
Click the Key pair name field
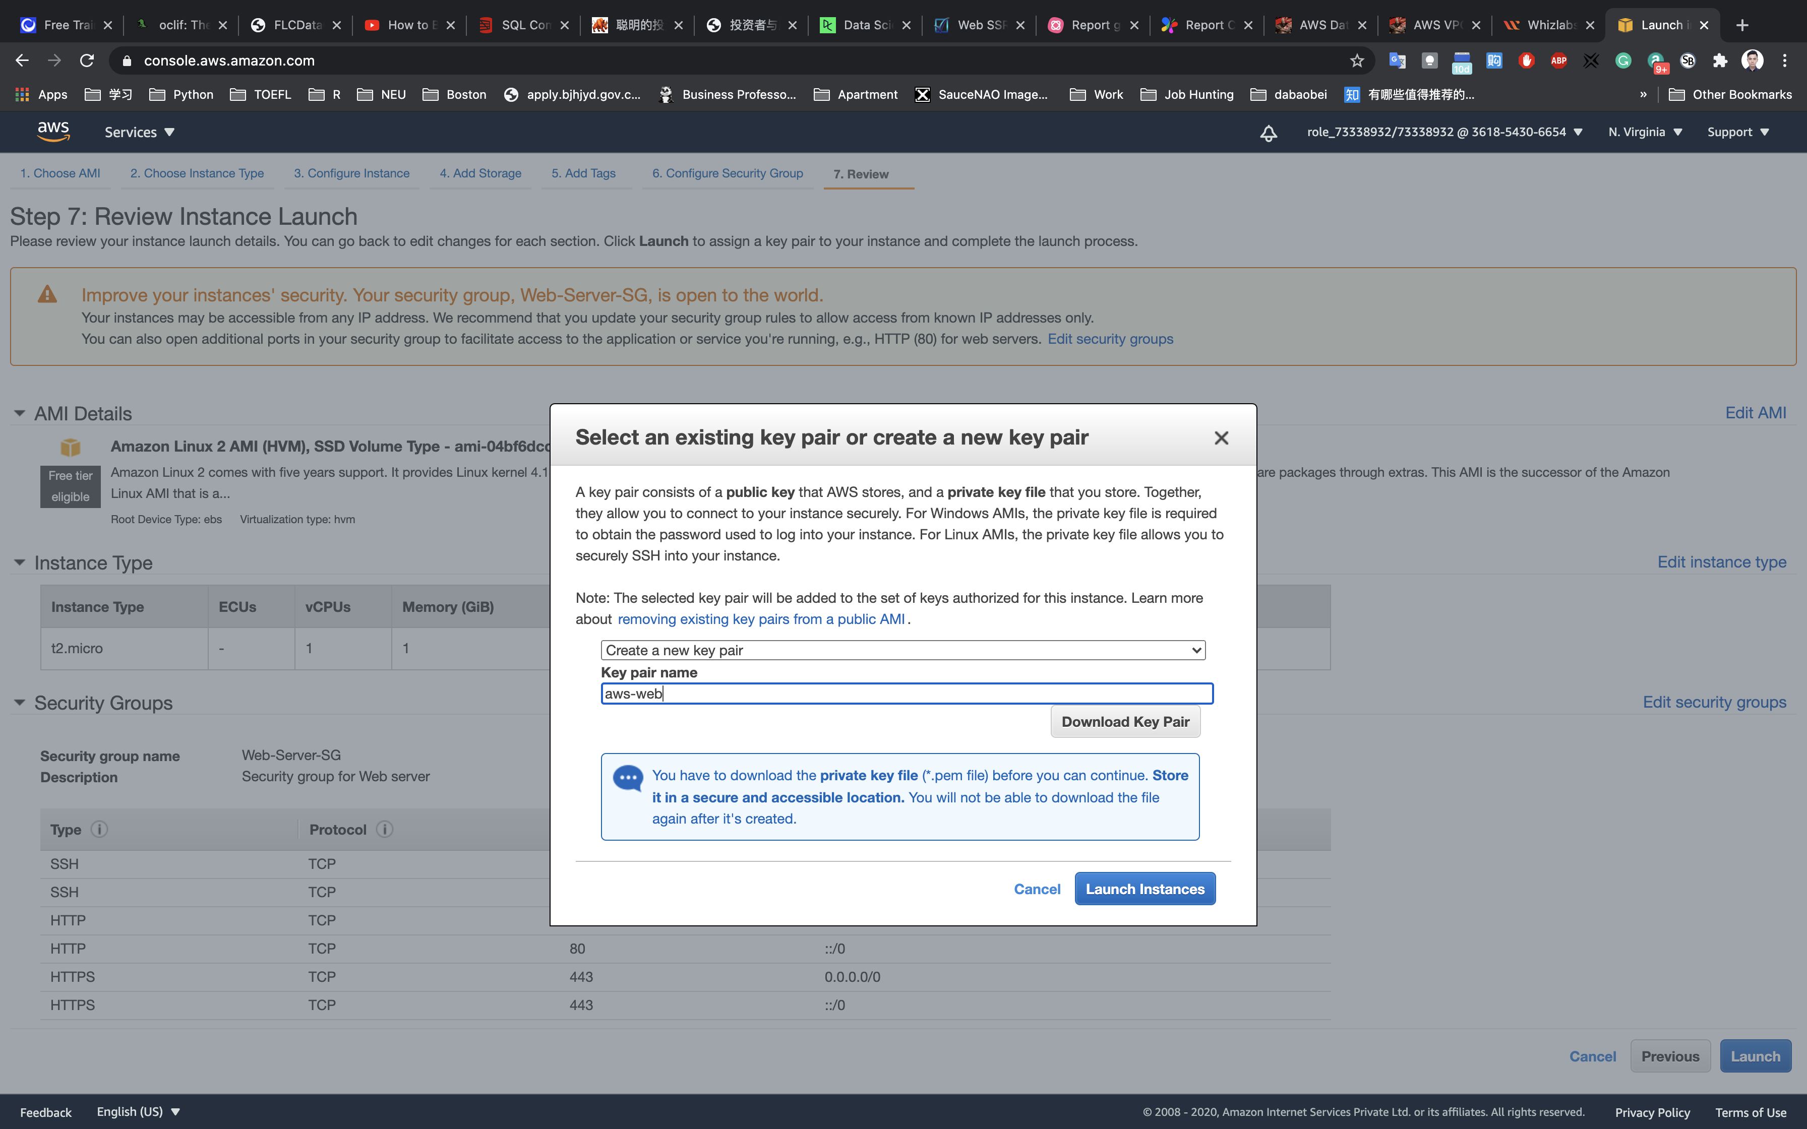(x=907, y=694)
